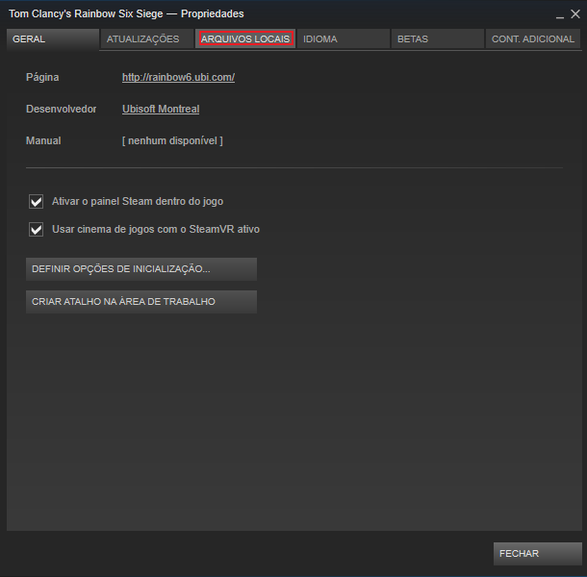This screenshot has width=587, height=577.
Task: Click CRIAR ATALHO NA ÁREA DE TRABALHO button
Action: (141, 302)
